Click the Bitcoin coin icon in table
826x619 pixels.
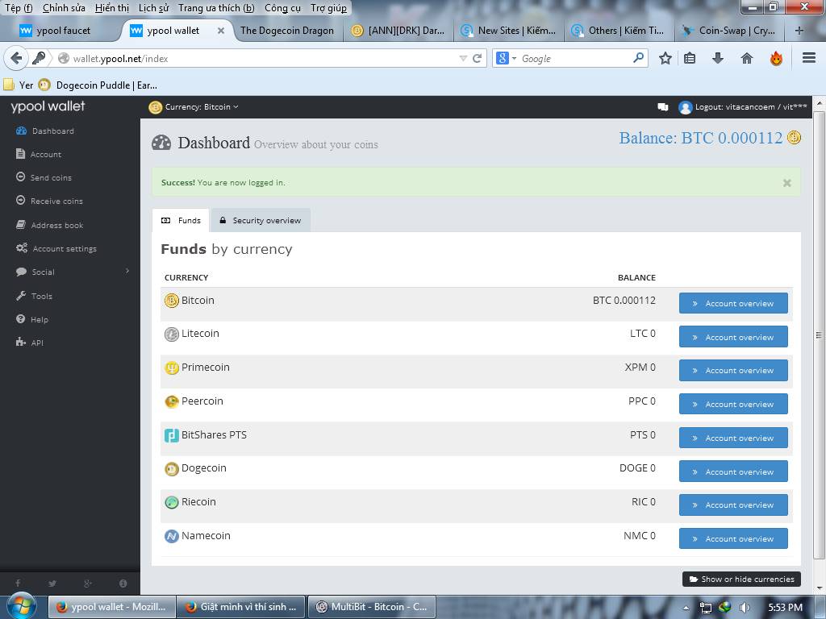click(172, 301)
